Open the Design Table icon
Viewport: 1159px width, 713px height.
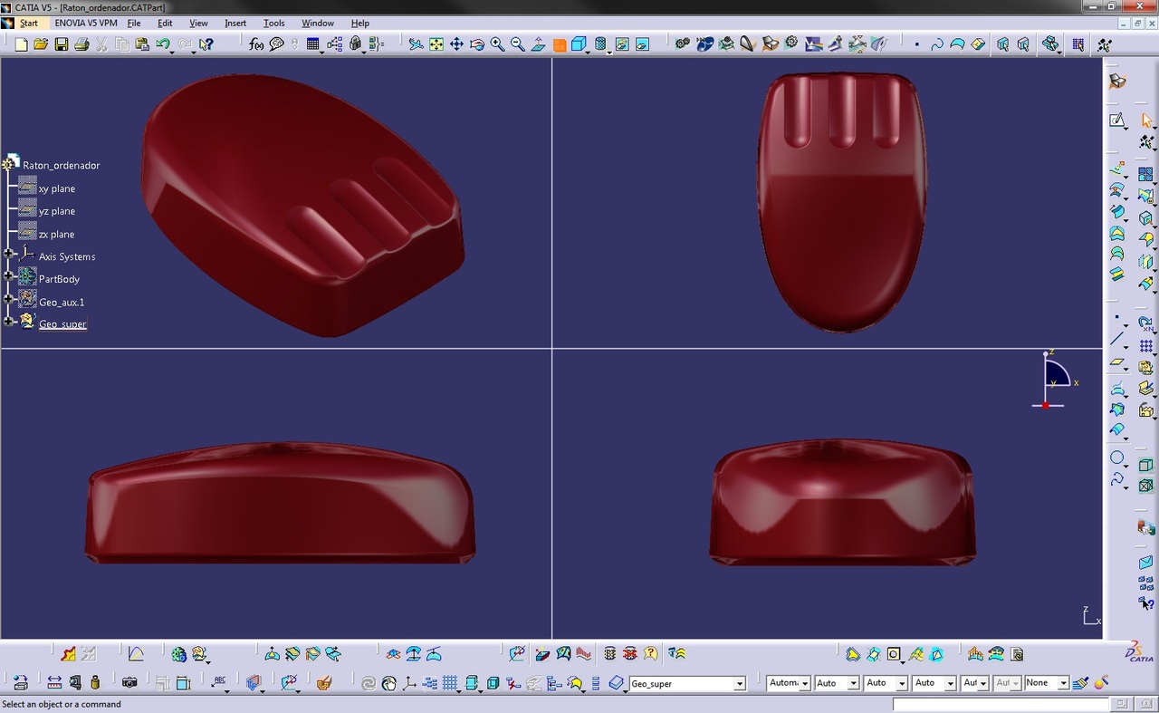pos(313,43)
